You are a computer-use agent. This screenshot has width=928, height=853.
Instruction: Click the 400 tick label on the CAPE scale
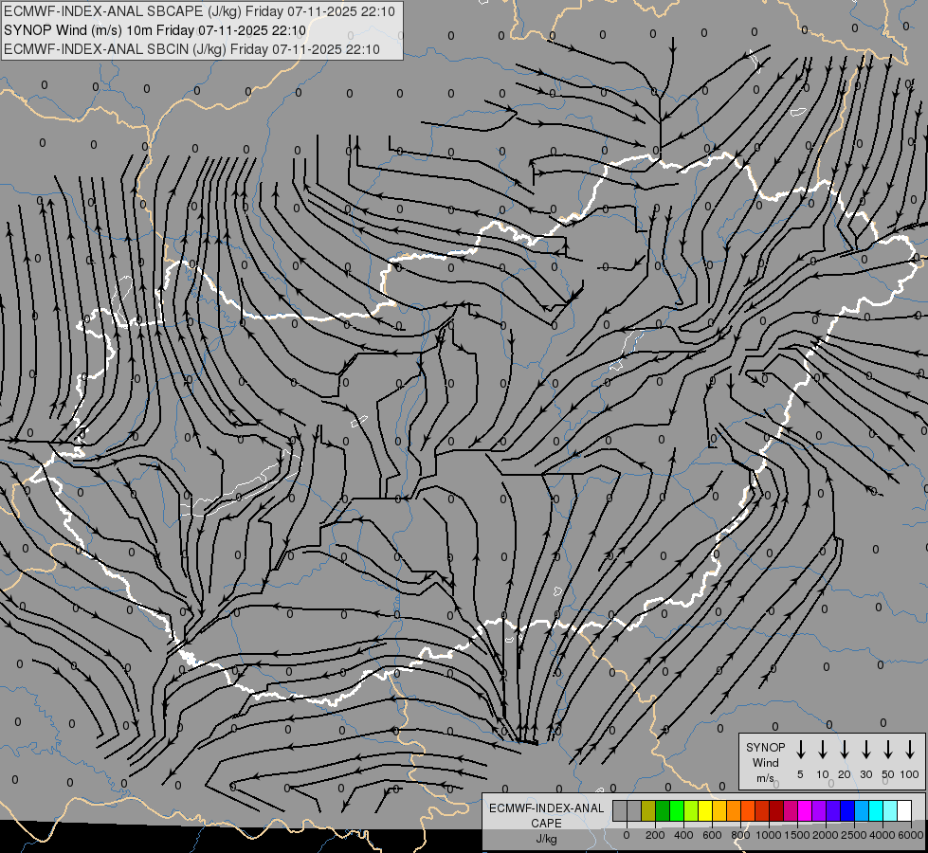coord(683,835)
